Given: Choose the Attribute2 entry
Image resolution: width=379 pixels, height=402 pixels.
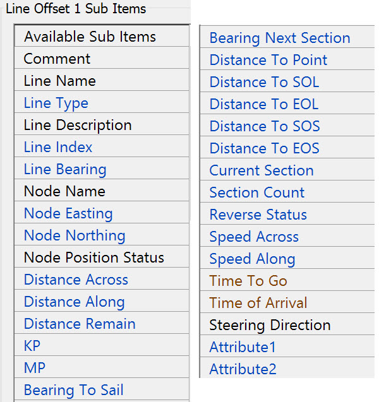Looking at the screenshot, I should point(243,369).
